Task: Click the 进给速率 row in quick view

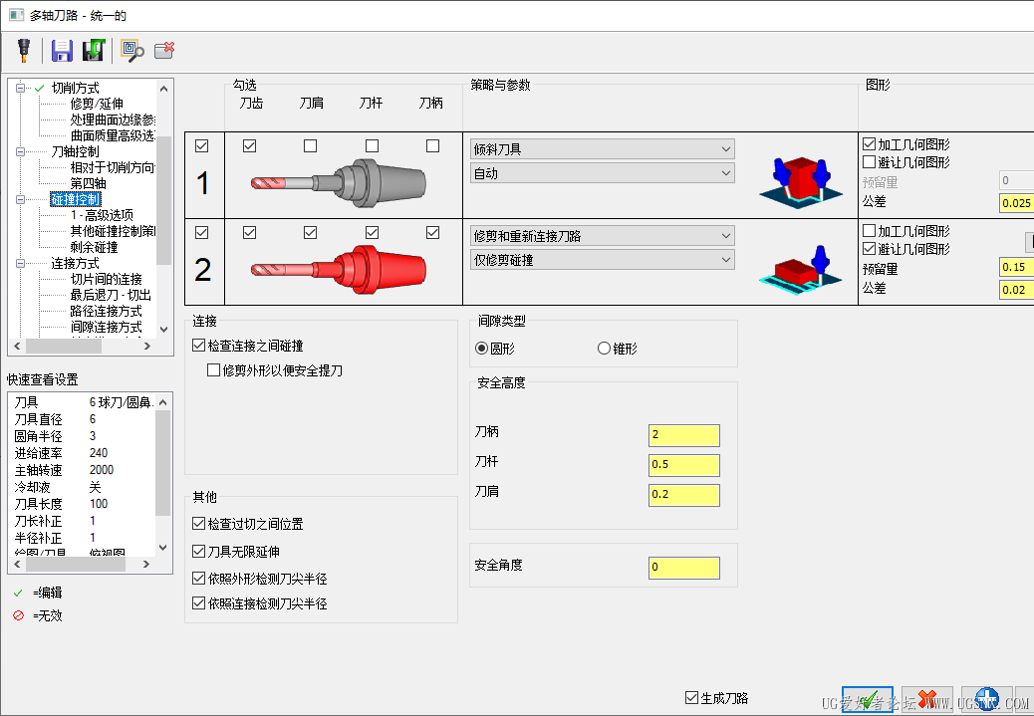Action: pos(81,453)
